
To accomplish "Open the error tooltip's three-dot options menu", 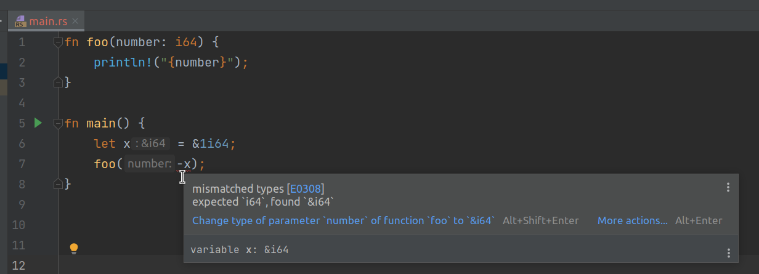I will pyautogui.click(x=728, y=187).
